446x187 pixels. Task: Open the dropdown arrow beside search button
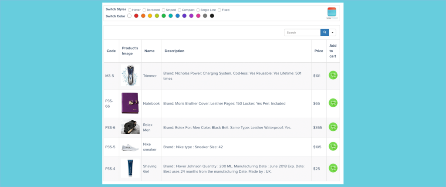333,32
